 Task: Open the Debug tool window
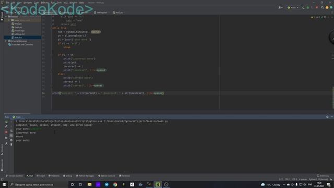[67, 176]
